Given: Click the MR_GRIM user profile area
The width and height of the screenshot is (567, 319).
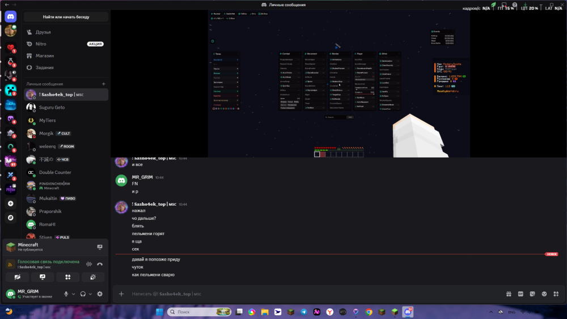Looking at the screenshot, I should [32, 294].
